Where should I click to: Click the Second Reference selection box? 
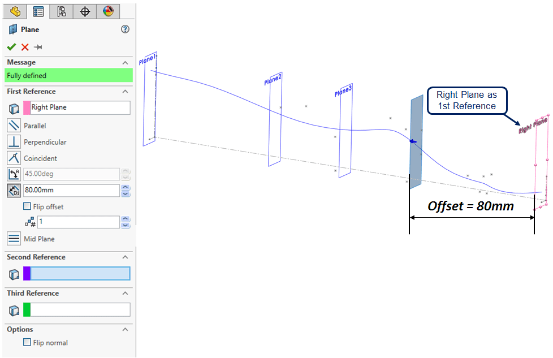[80, 274]
